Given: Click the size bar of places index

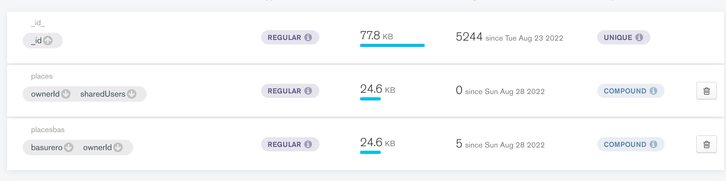Looking at the screenshot, I should [370, 99].
